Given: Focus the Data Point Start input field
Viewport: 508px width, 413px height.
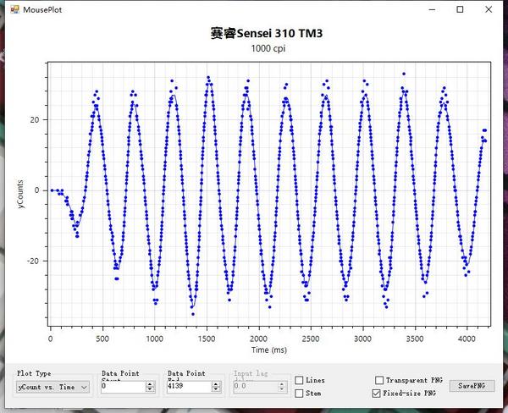Looking at the screenshot, I should (x=124, y=387).
